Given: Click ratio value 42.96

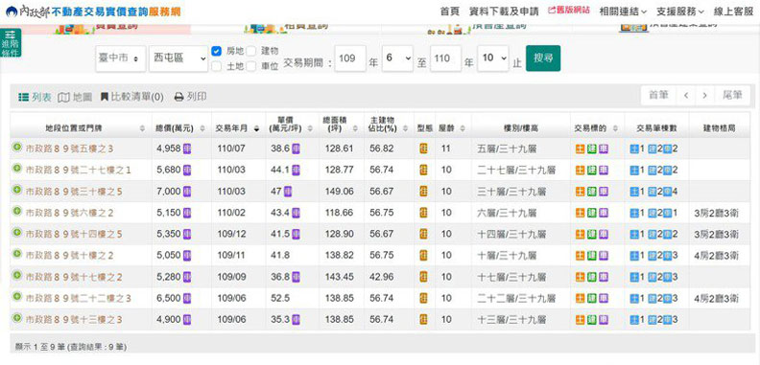Looking at the screenshot, I should tap(382, 277).
